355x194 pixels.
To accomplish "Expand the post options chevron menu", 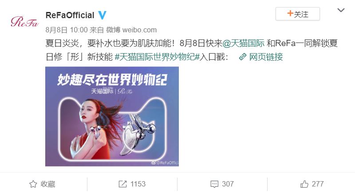I will click(341, 10).
